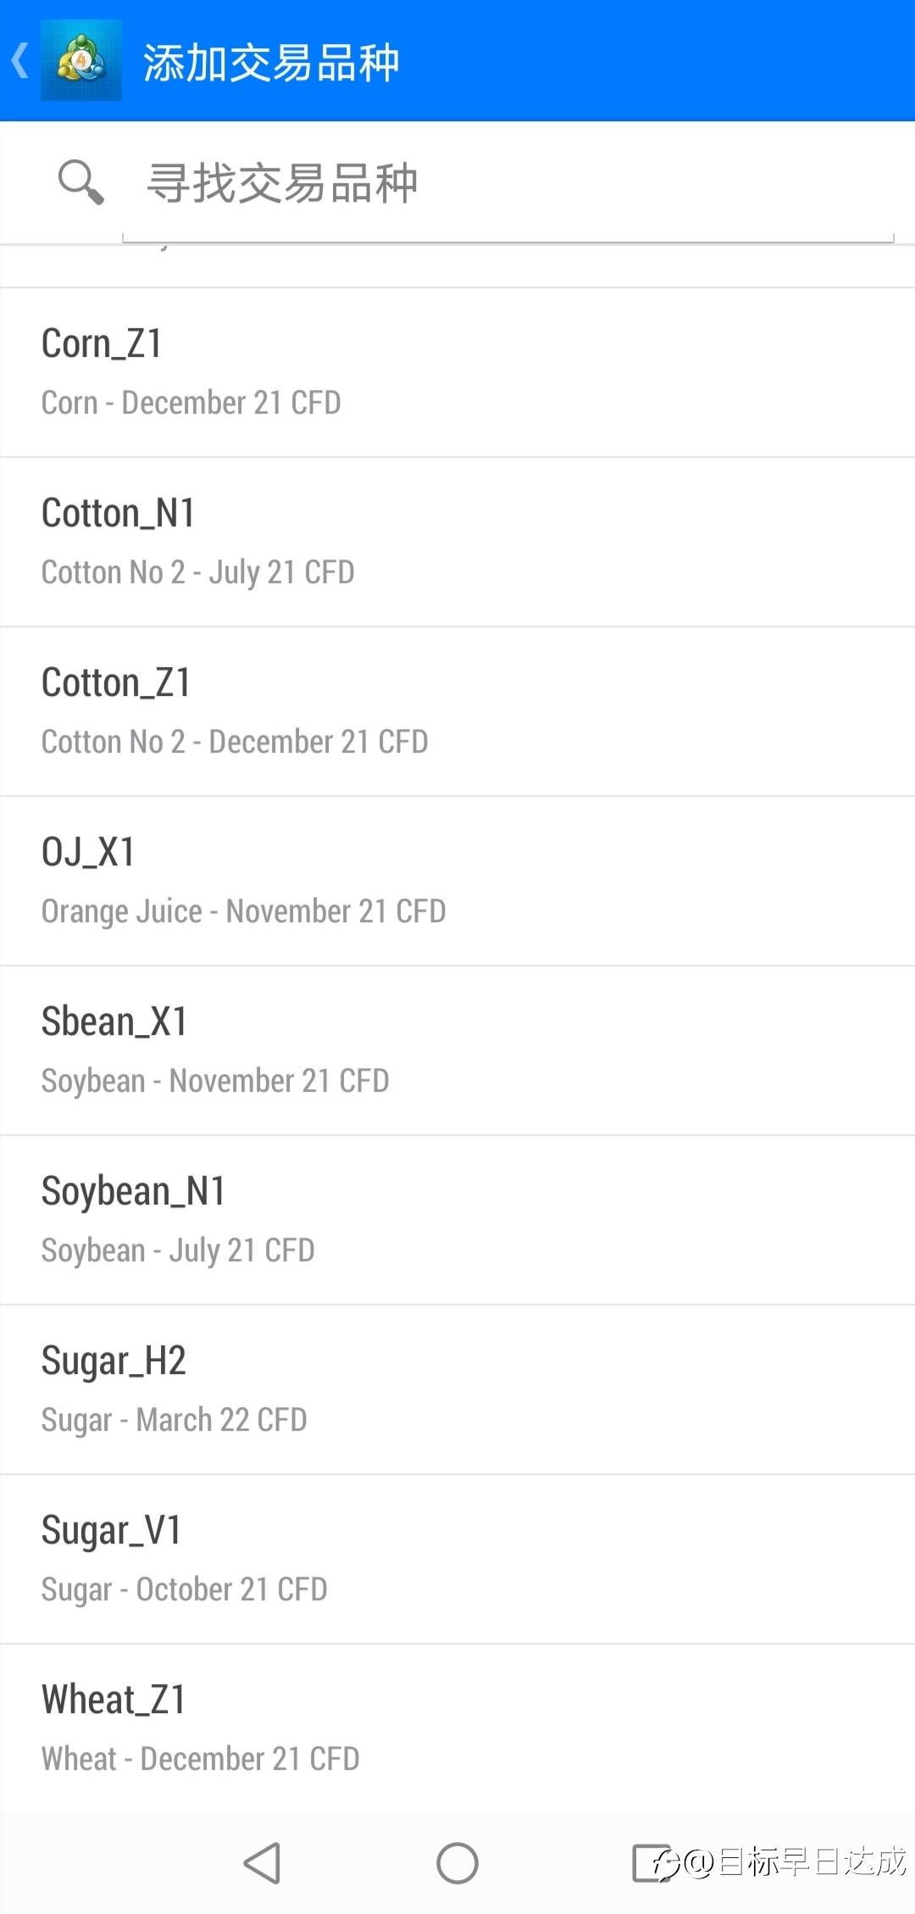Tap Android recent apps square button

click(x=652, y=1863)
